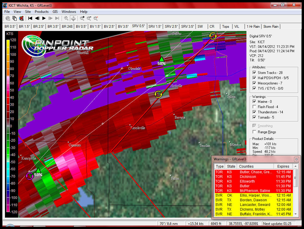Open the GIS menu
This screenshot has height=229, width=304.
(55, 12)
